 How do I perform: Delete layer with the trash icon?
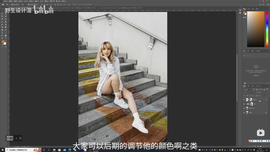(266, 146)
